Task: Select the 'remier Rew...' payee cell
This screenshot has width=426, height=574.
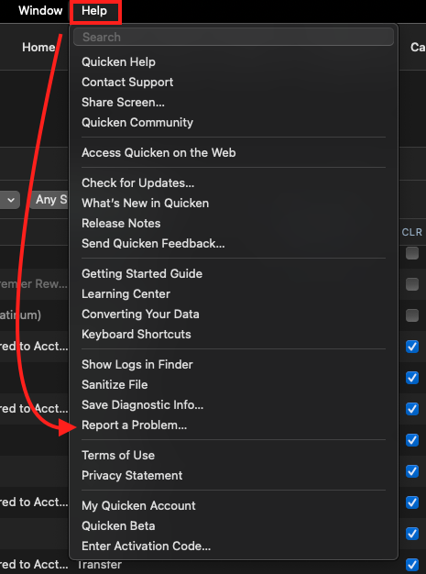Action: [x=34, y=283]
